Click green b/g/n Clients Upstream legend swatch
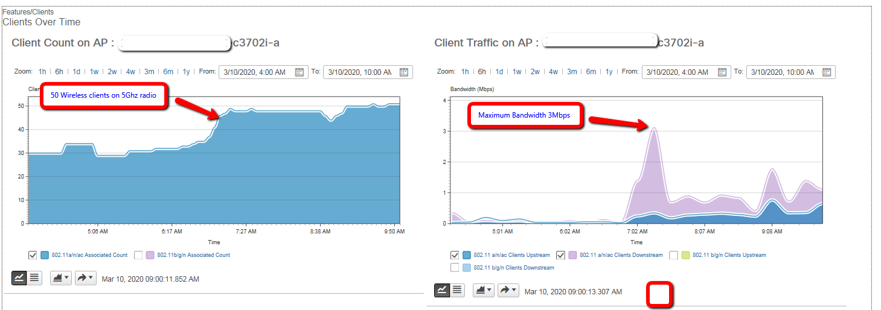Viewport: 881px width, 310px height. 685,255
